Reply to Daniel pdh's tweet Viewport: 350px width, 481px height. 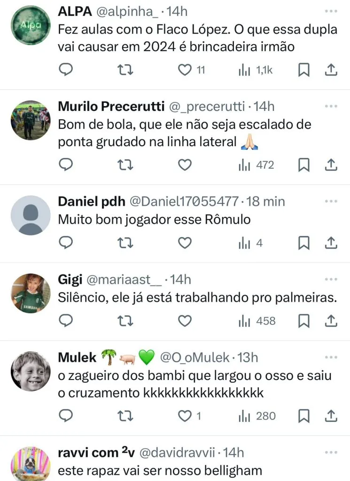(66, 243)
